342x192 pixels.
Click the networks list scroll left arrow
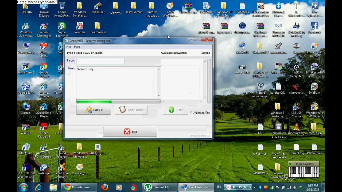pos(163,101)
